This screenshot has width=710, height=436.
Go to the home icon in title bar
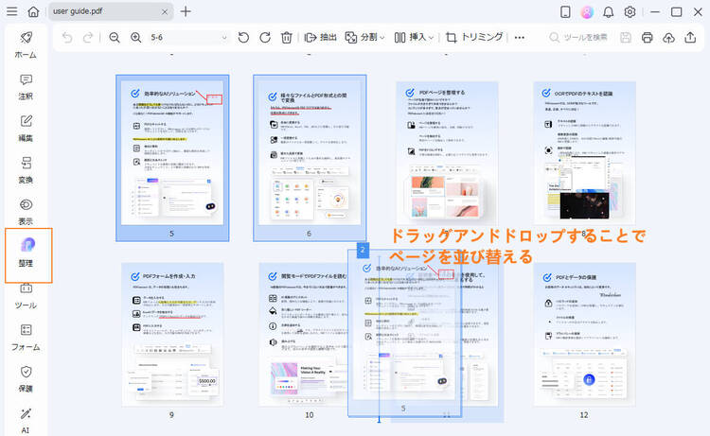[33, 11]
